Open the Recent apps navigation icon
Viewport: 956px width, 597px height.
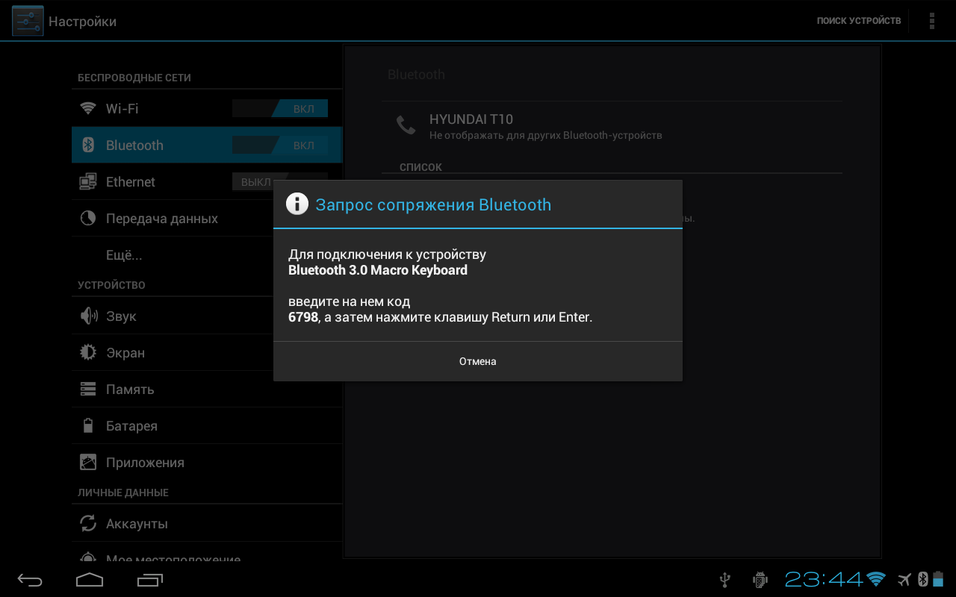(x=150, y=579)
